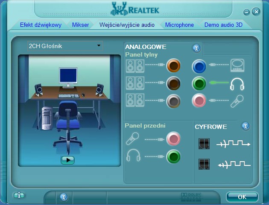The width and height of the screenshot is (269, 205).
Task: Click the black rear panel jack
Action: click(x=173, y=83)
